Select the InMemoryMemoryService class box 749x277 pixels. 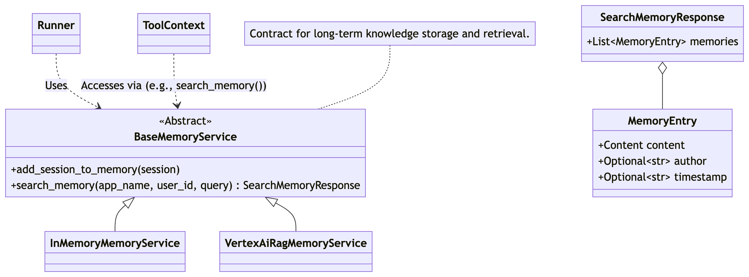coord(115,251)
